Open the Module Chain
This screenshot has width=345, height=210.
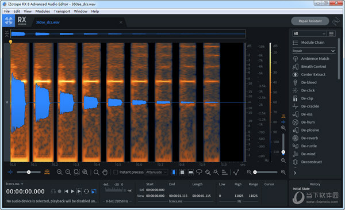point(308,43)
